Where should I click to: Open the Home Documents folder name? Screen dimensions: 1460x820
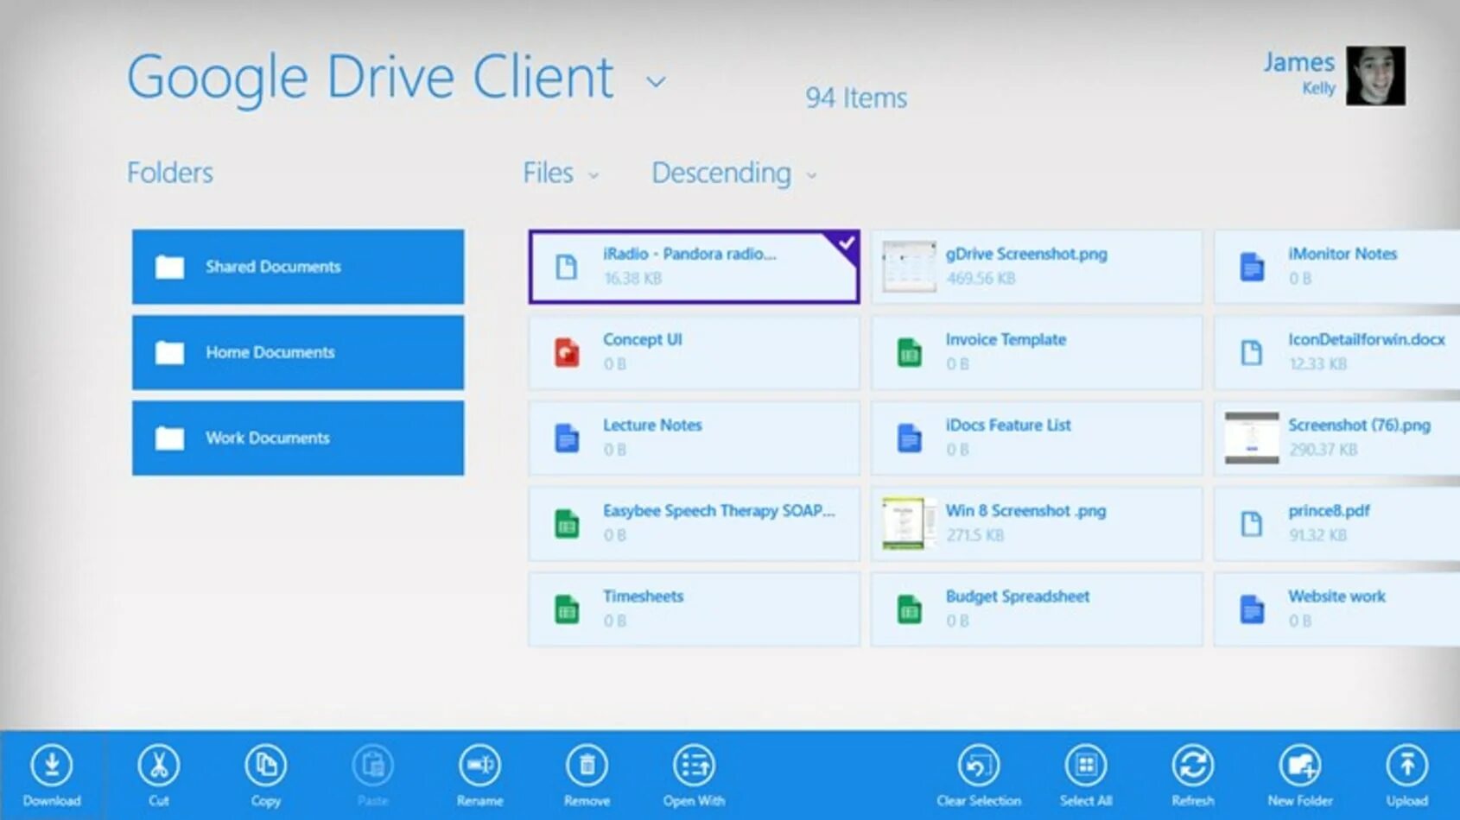[270, 352]
